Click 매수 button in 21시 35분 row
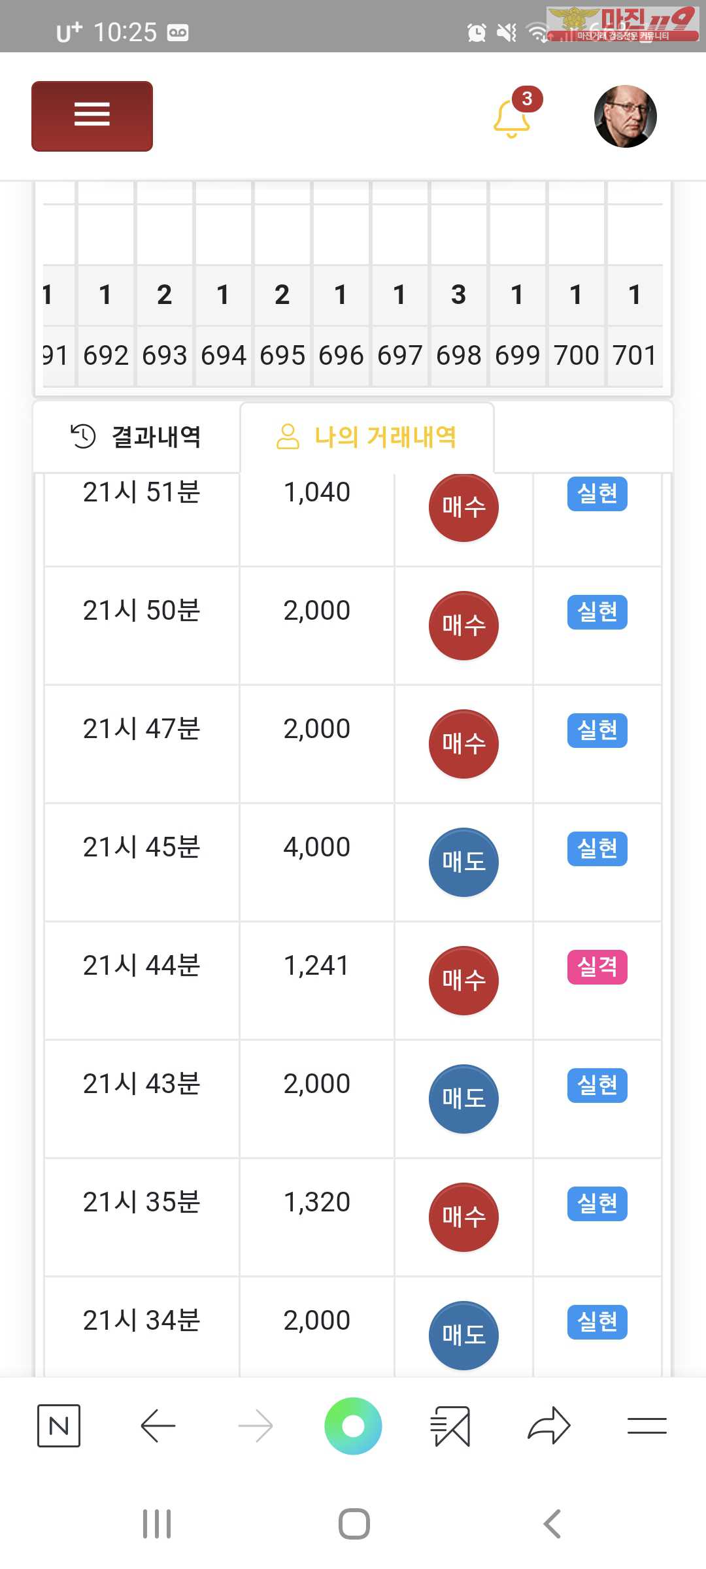The width and height of the screenshot is (706, 1569). [x=463, y=1217]
